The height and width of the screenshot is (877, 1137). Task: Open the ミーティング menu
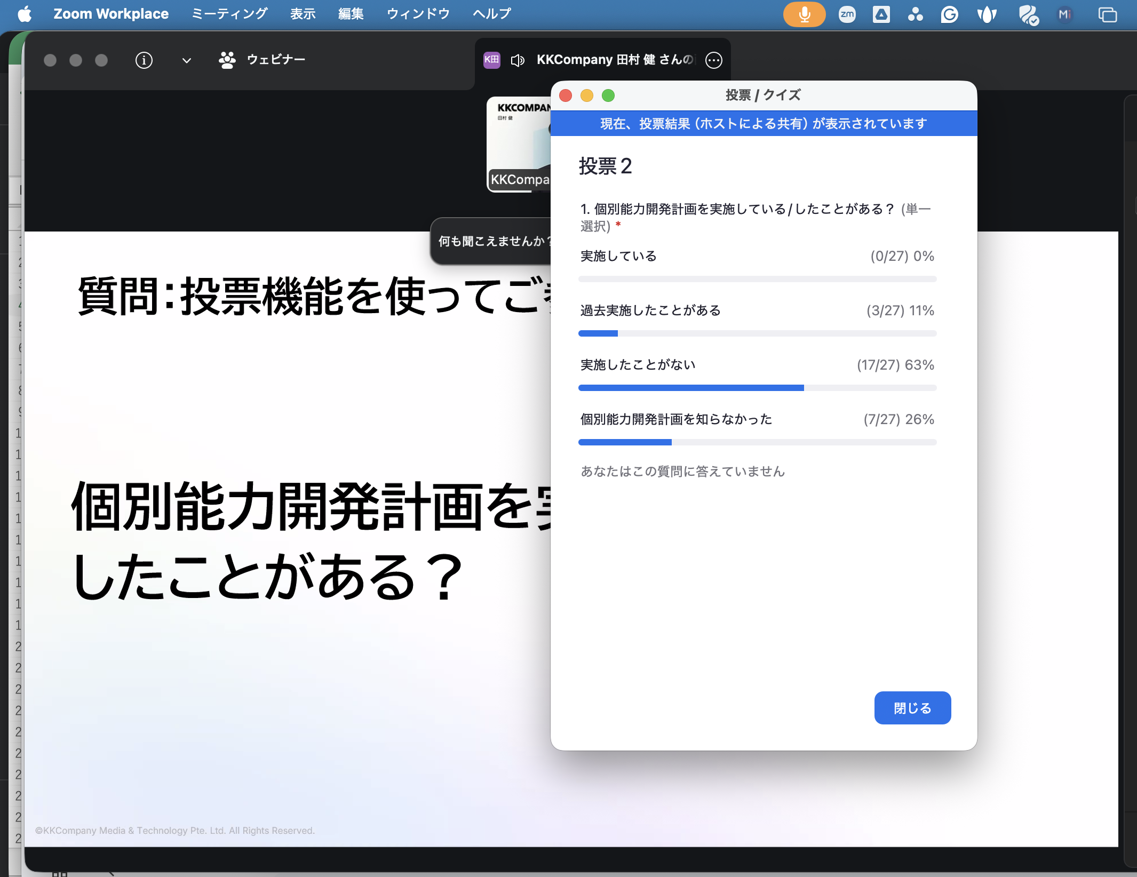point(229,14)
